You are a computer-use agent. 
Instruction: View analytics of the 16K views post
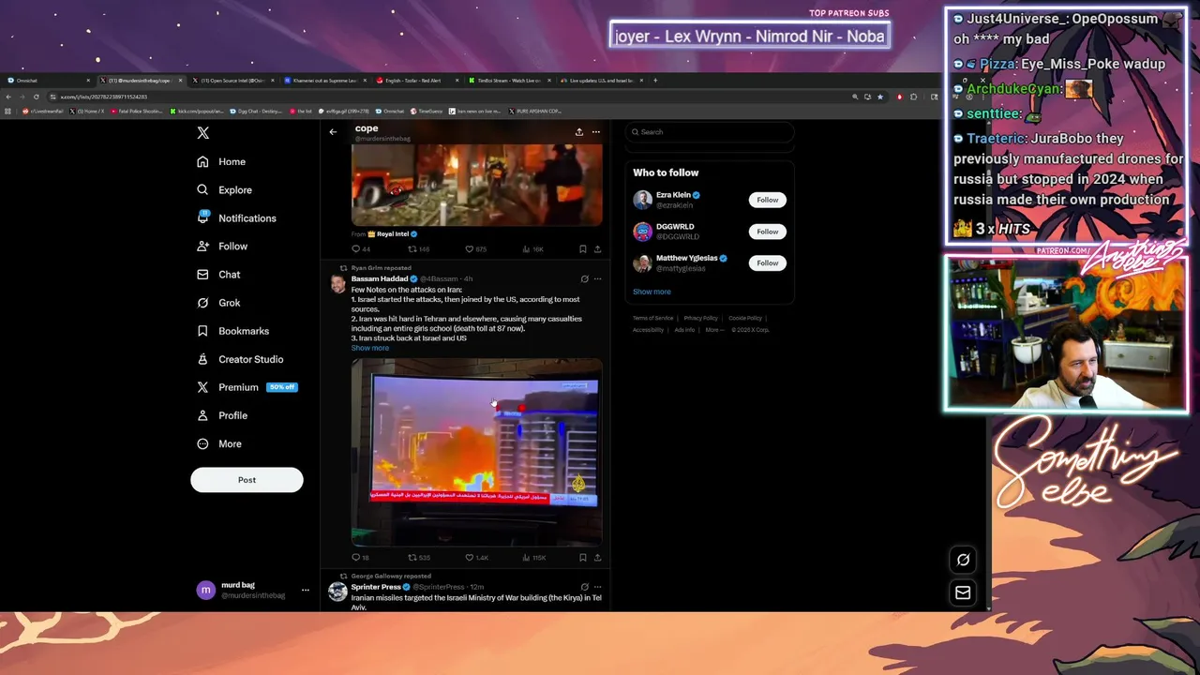(532, 249)
